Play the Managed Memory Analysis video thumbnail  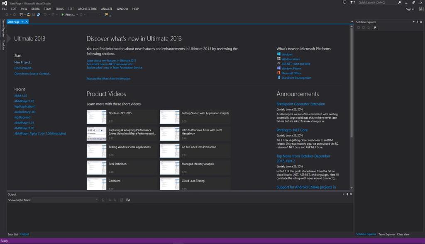click(x=169, y=167)
